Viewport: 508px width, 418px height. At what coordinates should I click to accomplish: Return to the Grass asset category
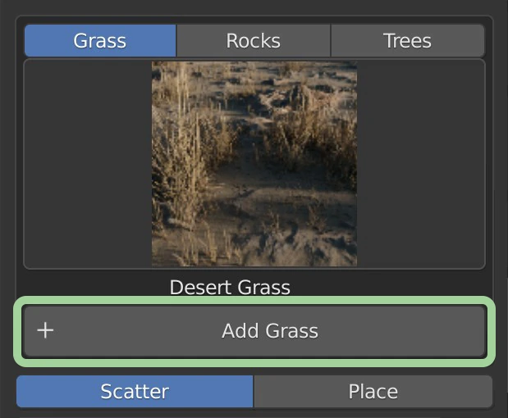click(x=100, y=40)
